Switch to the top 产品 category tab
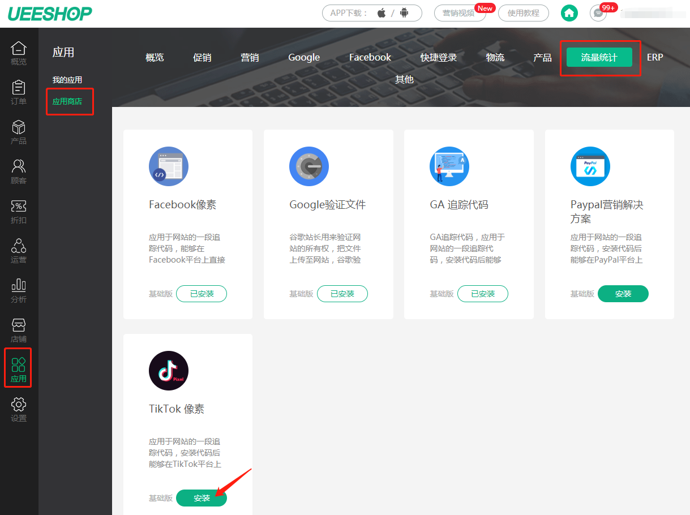This screenshot has width=690, height=515. click(542, 57)
